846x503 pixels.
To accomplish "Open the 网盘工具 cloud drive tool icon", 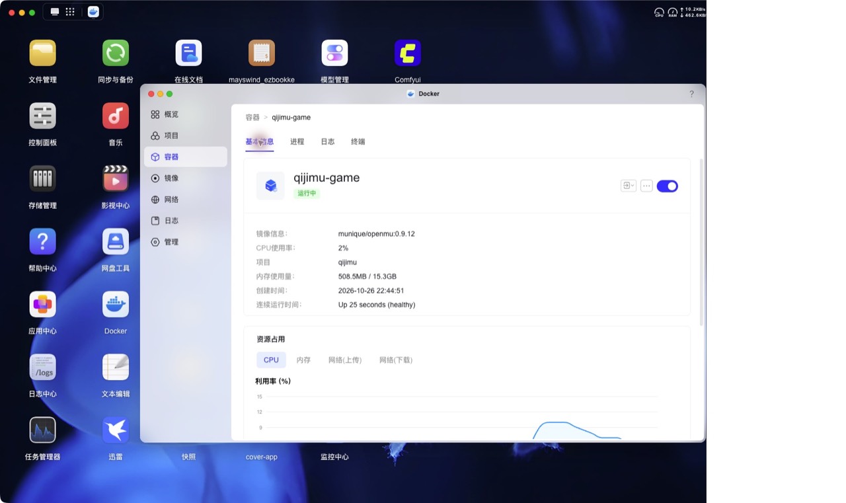I will tap(116, 241).
